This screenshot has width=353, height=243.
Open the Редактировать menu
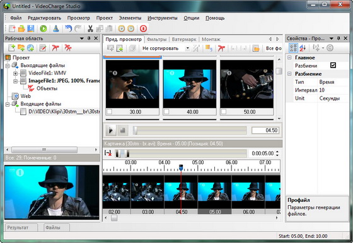[44, 18]
